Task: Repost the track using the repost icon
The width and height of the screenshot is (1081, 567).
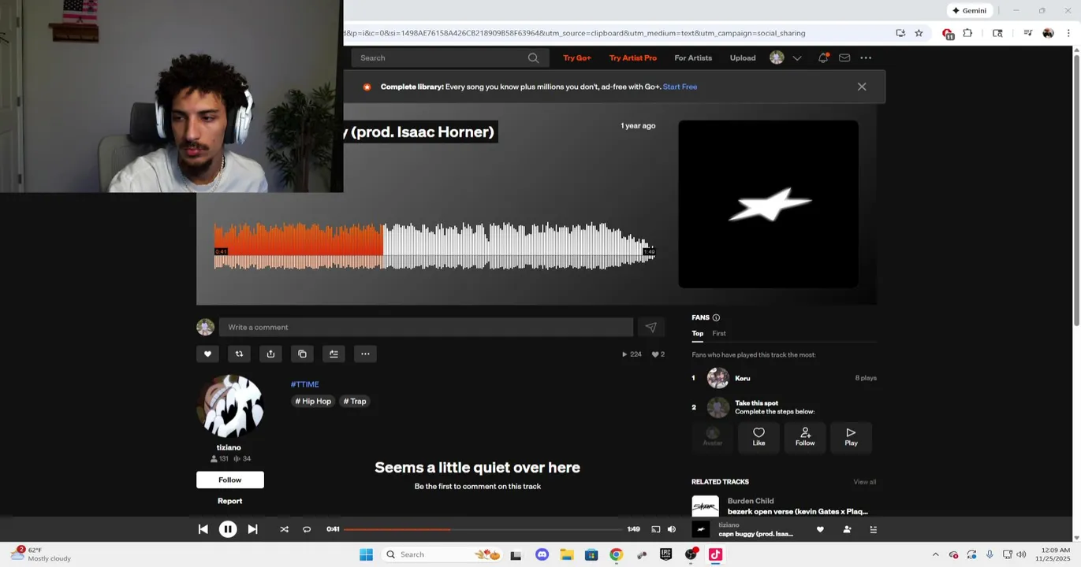Action: (239, 354)
